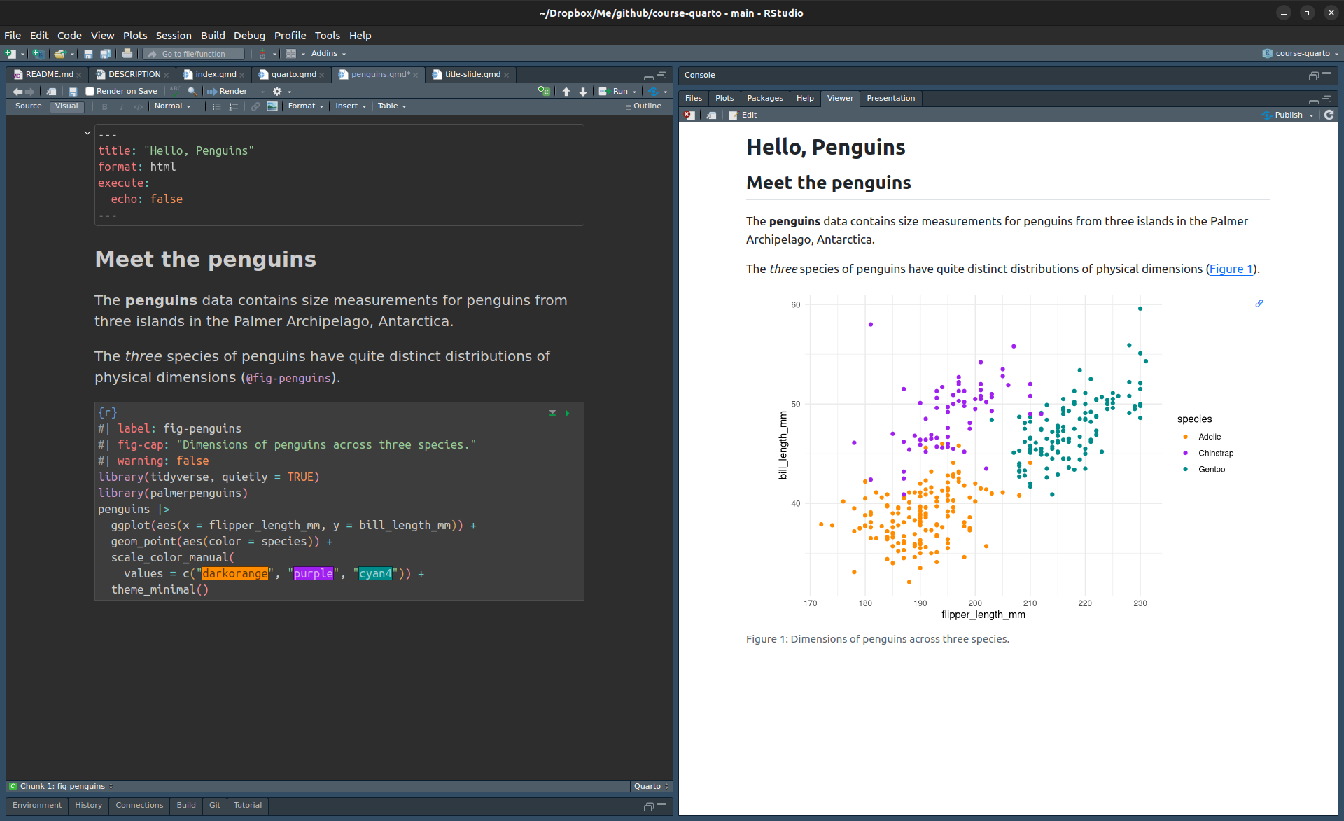Click the find and replace magnifier icon
The width and height of the screenshot is (1344, 821).
point(192,91)
